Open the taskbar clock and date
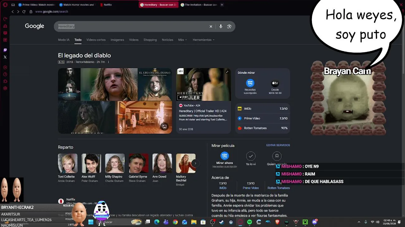The image size is (405, 227). [390, 222]
